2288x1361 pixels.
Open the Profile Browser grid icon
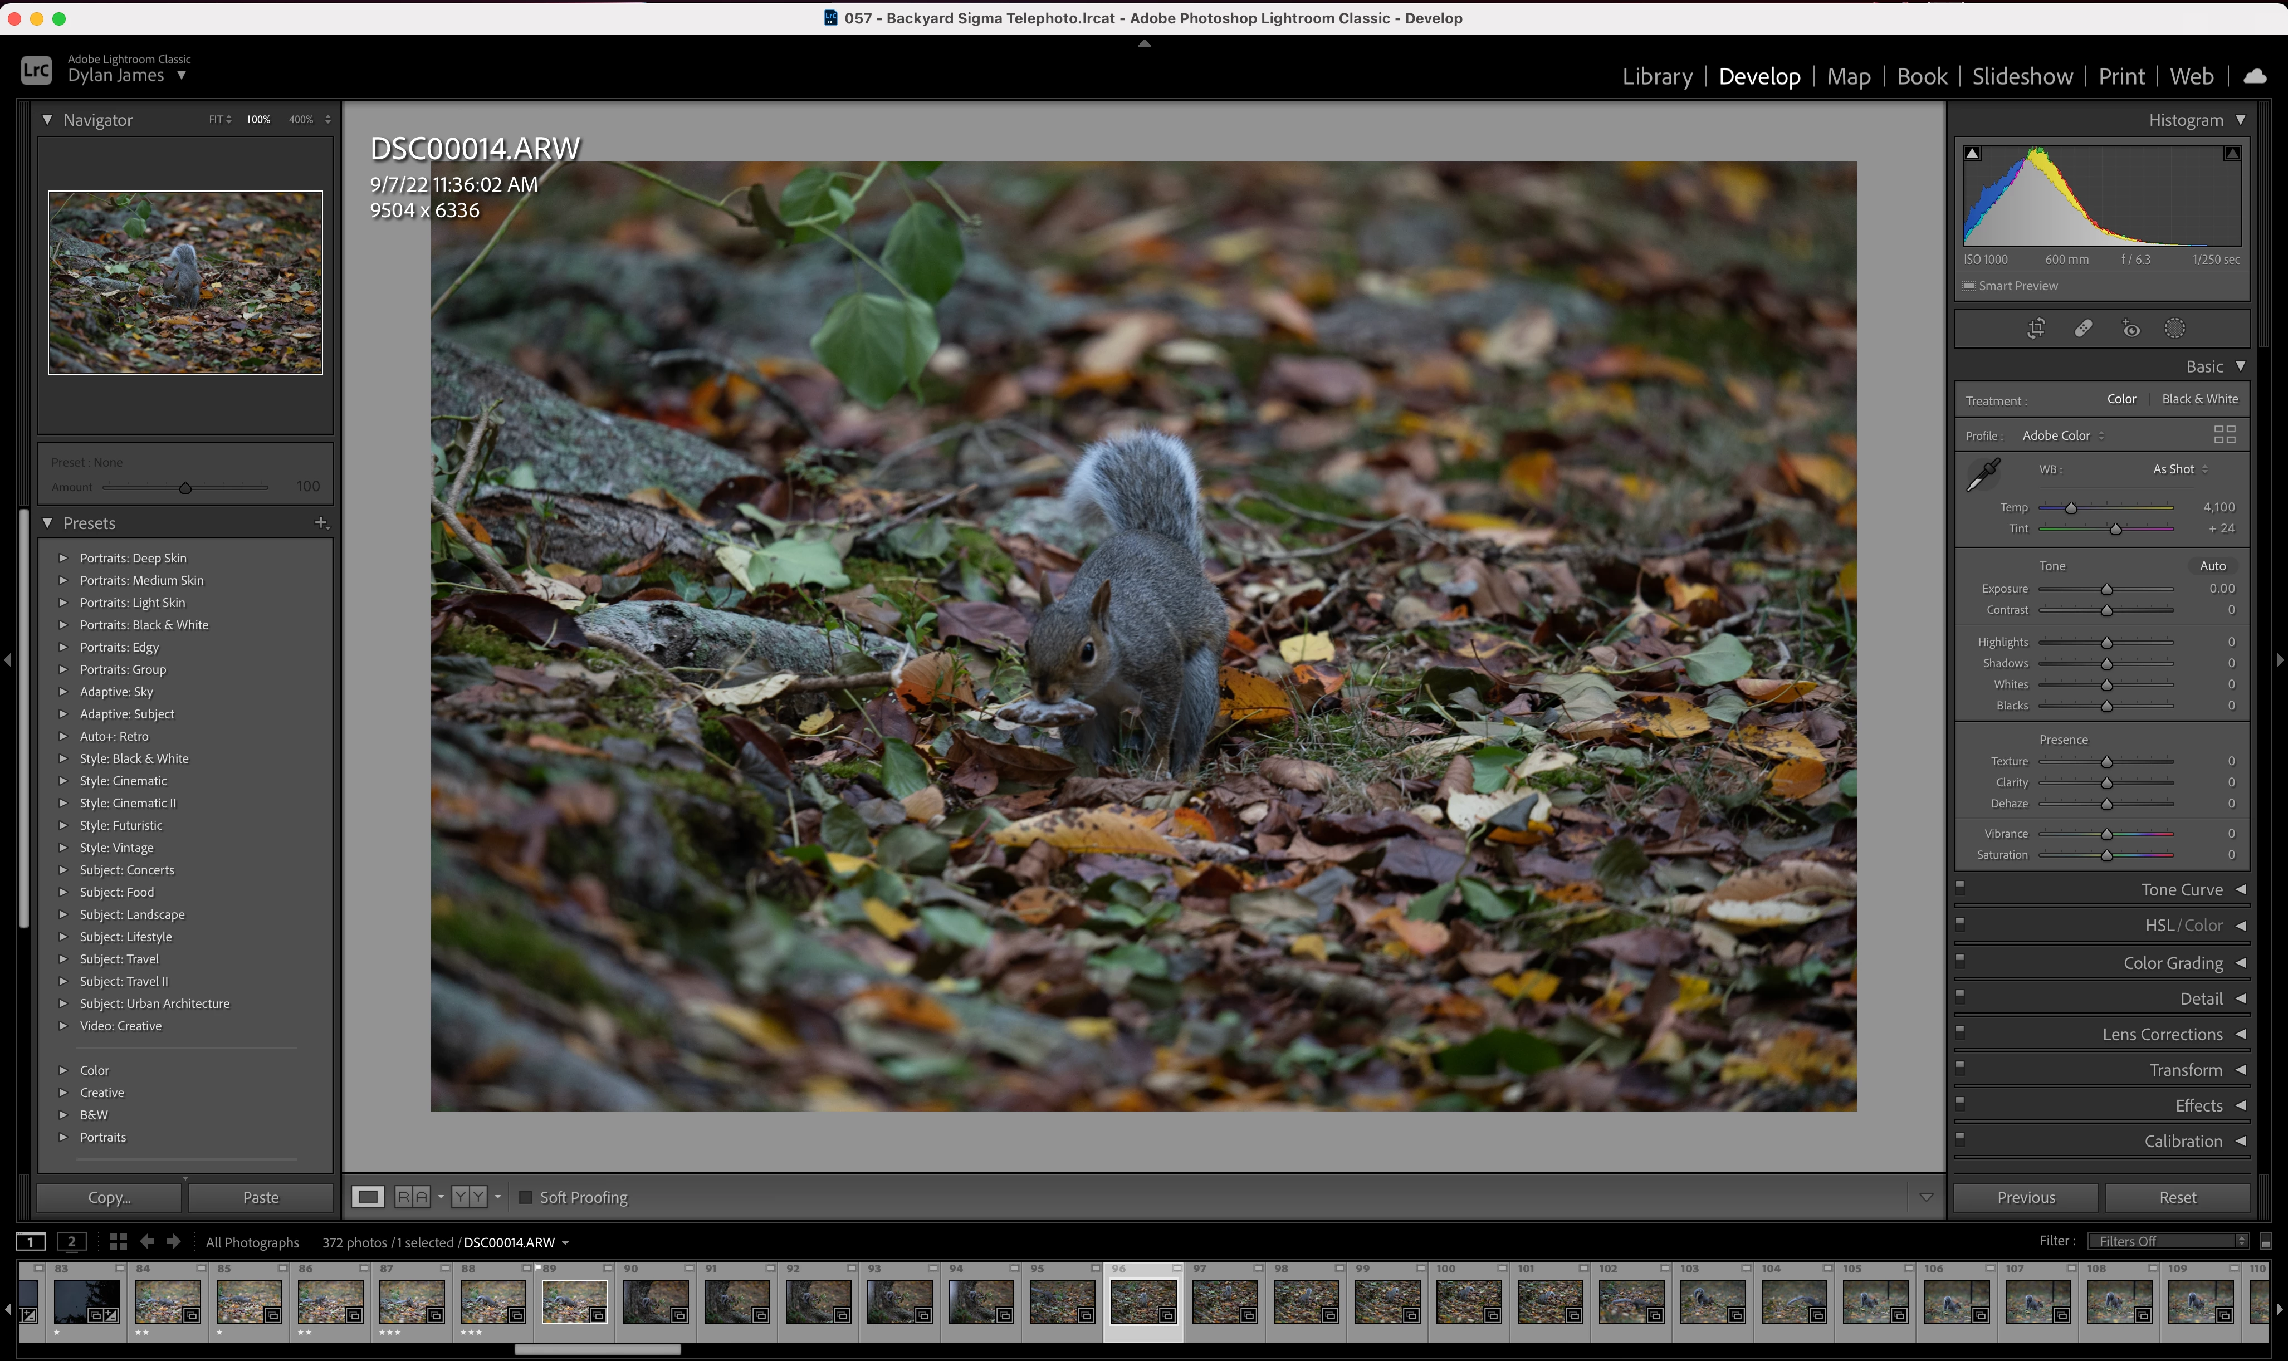tap(2224, 435)
